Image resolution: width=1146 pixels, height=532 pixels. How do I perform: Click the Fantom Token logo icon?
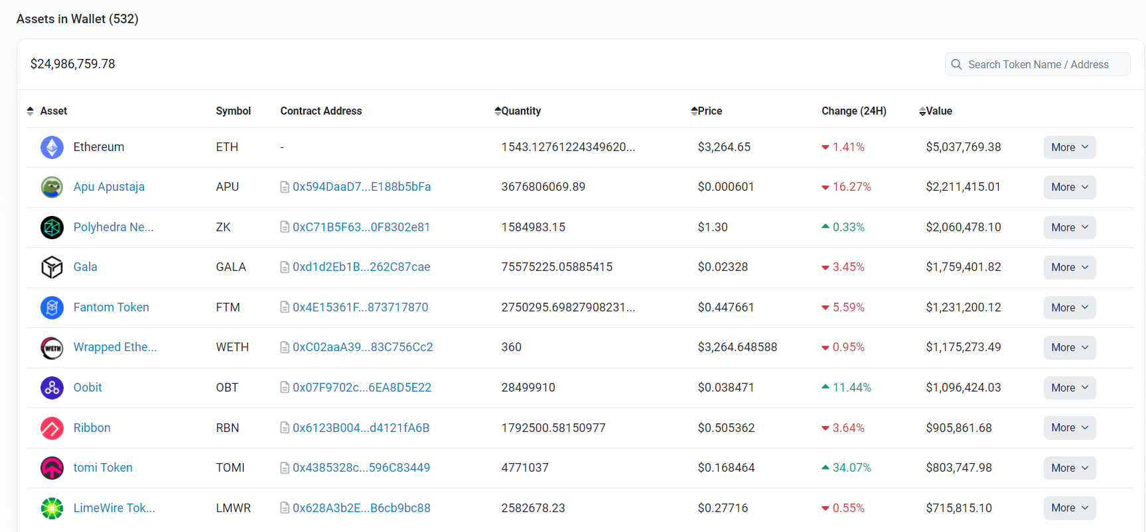point(52,307)
